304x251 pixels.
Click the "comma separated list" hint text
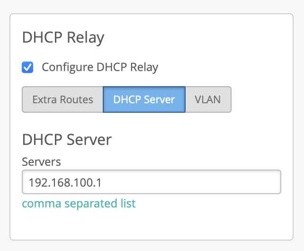pyautogui.click(x=79, y=204)
